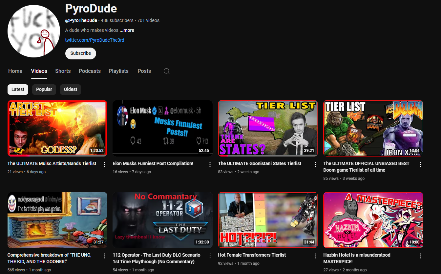Open the channel search magnifier icon

coord(167,71)
